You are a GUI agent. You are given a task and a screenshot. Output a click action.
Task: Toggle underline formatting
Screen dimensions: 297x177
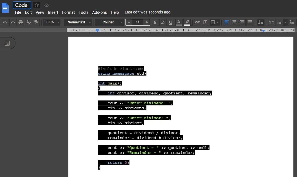(x=171, y=22)
